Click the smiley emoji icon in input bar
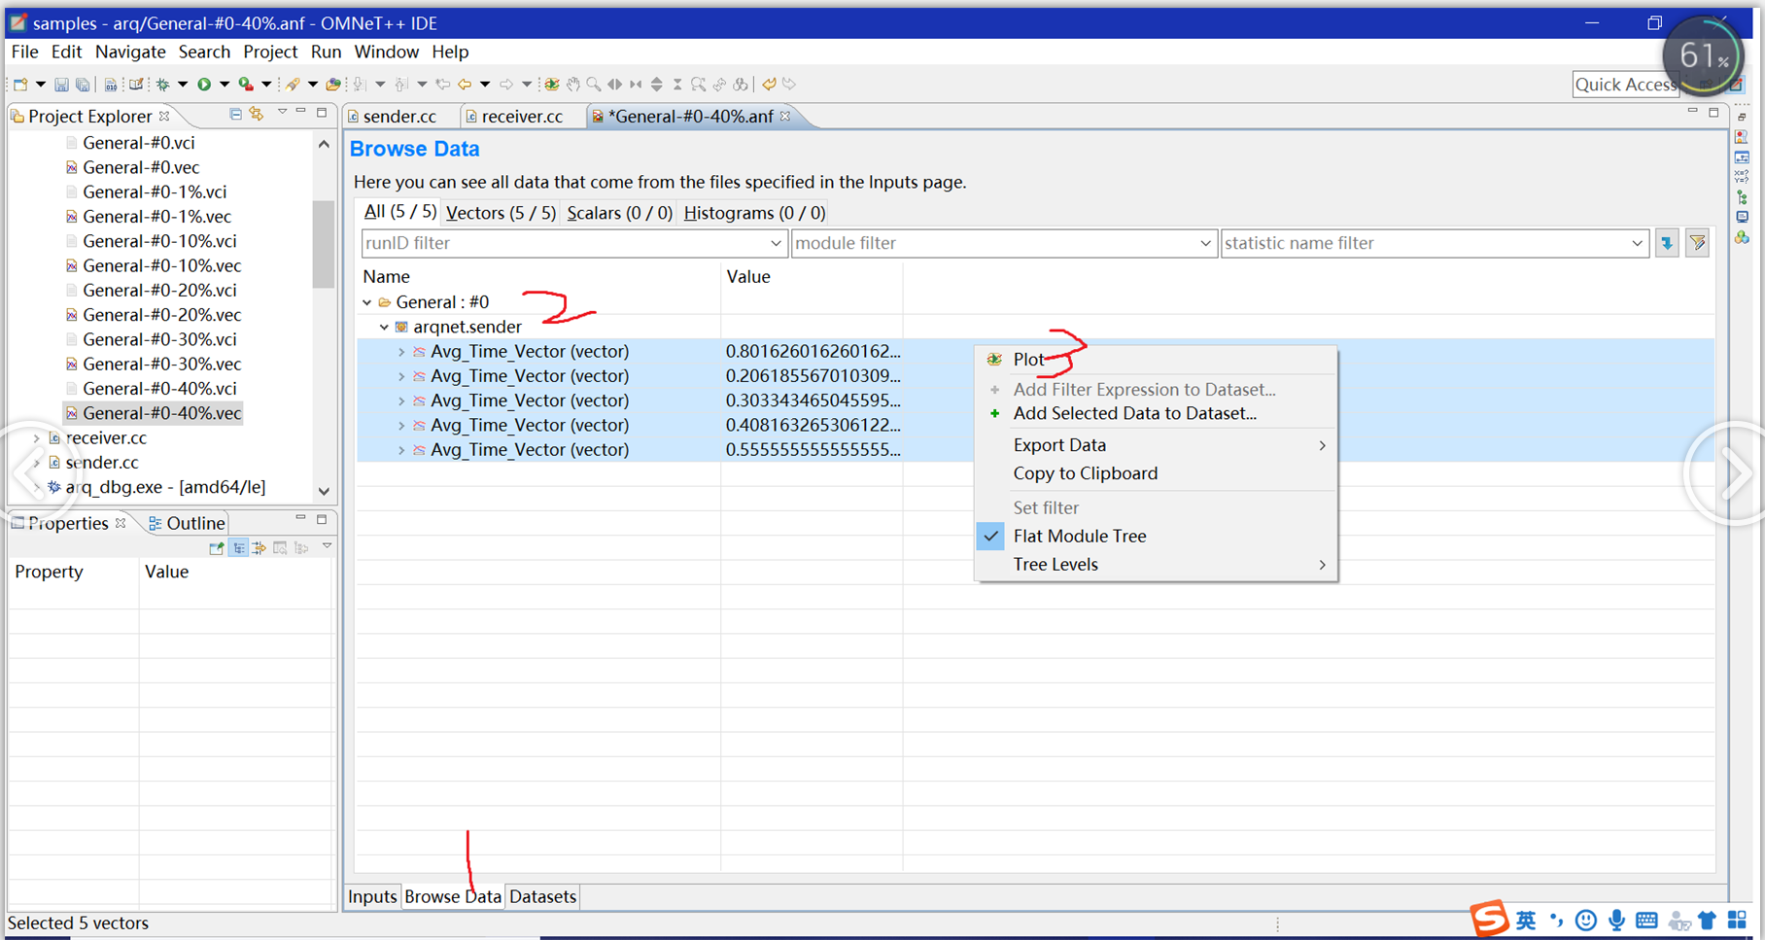Image resolution: width=1765 pixels, height=940 pixels. (1586, 920)
